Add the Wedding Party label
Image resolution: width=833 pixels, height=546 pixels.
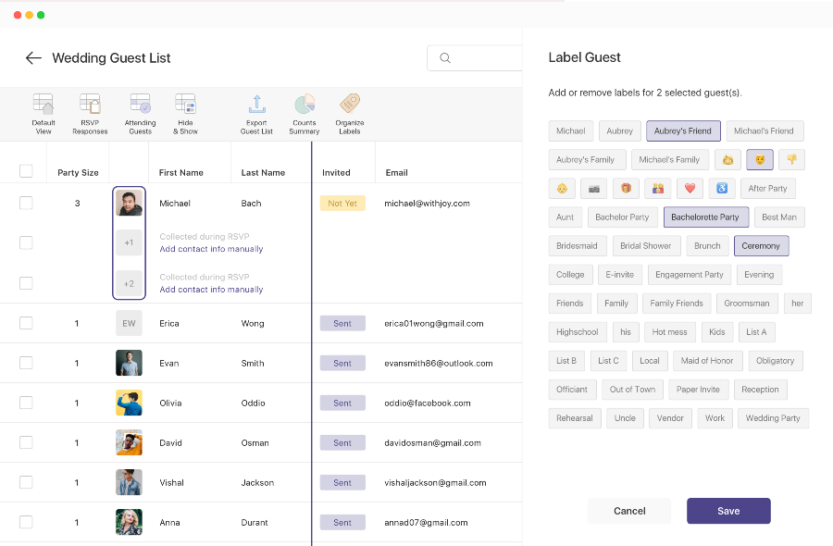pyautogui.click(x=773, y=417)
